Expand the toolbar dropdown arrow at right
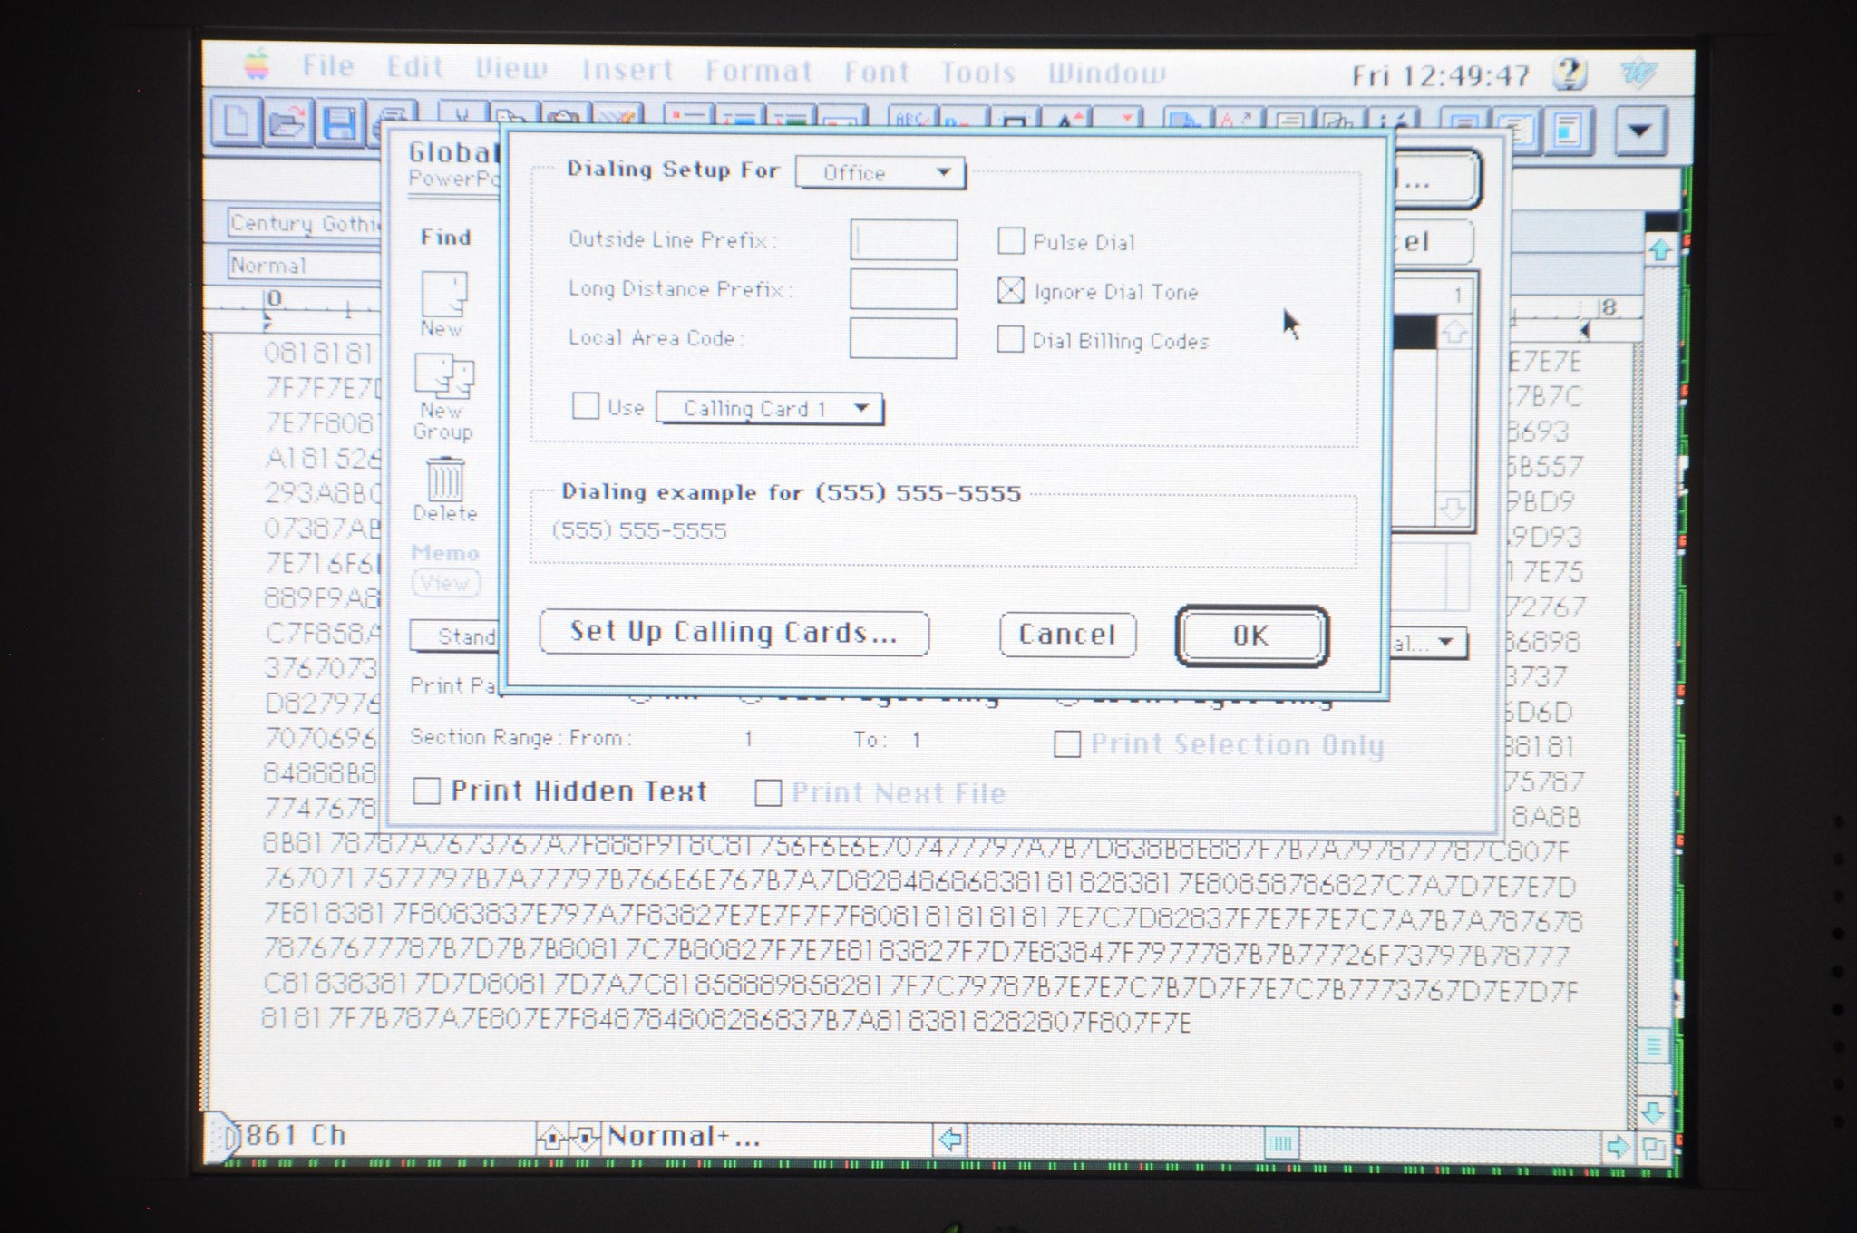The image size is (1857, 1233). click(x=1639, y=131)
